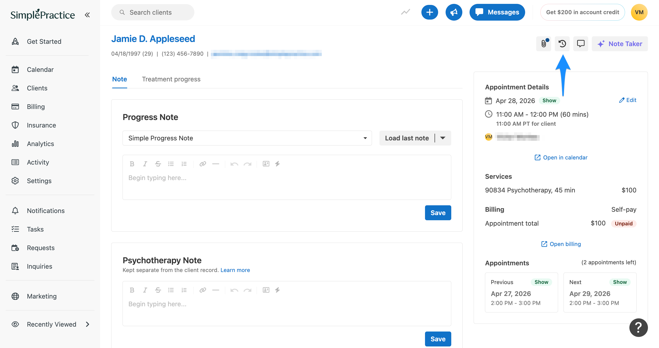Toggle italic in Progress Note editor
The image size is (659, 348).
[145, 164]
